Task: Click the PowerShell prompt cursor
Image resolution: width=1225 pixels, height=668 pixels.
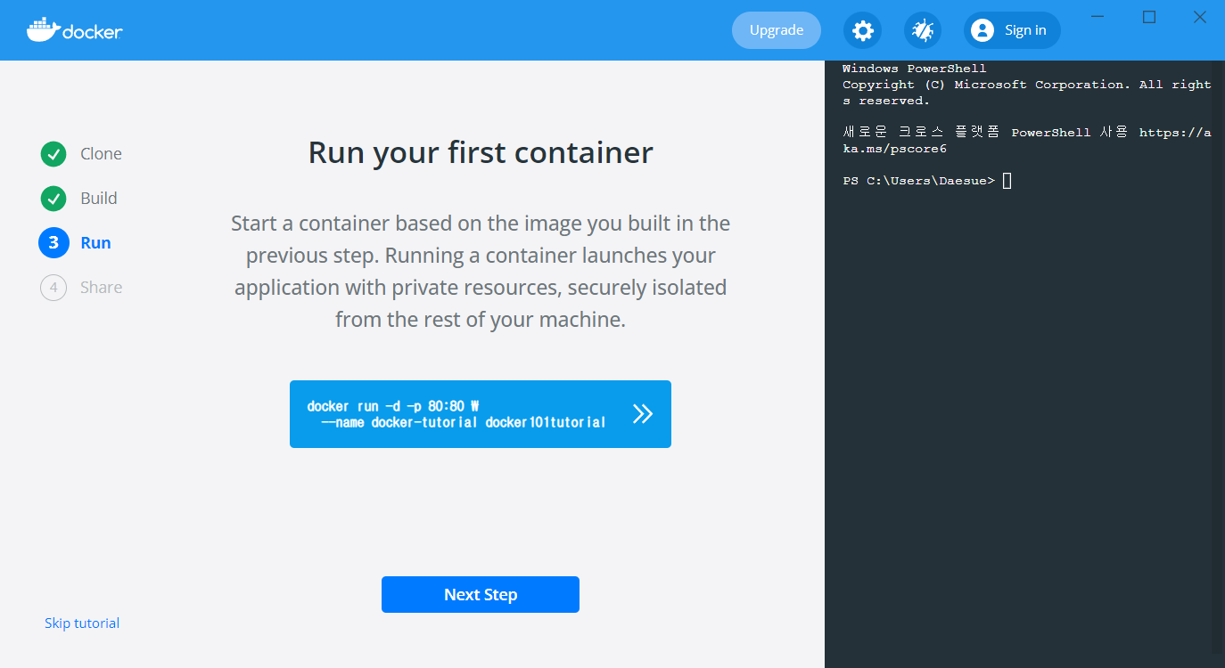Action: [x=1007, y=181]
